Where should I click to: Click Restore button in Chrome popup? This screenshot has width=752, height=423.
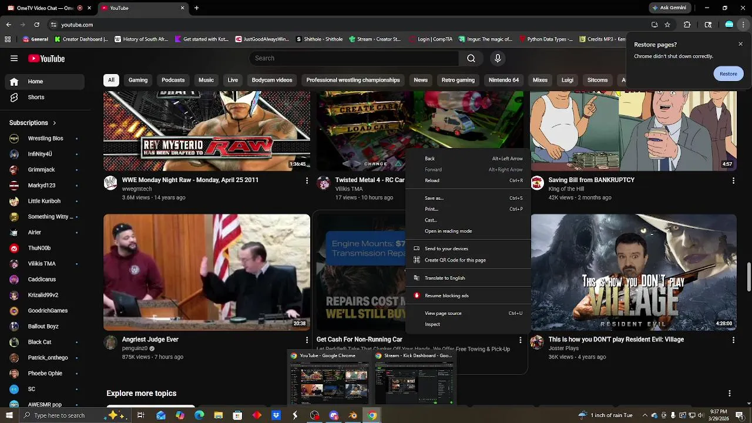tap(728, 74)
